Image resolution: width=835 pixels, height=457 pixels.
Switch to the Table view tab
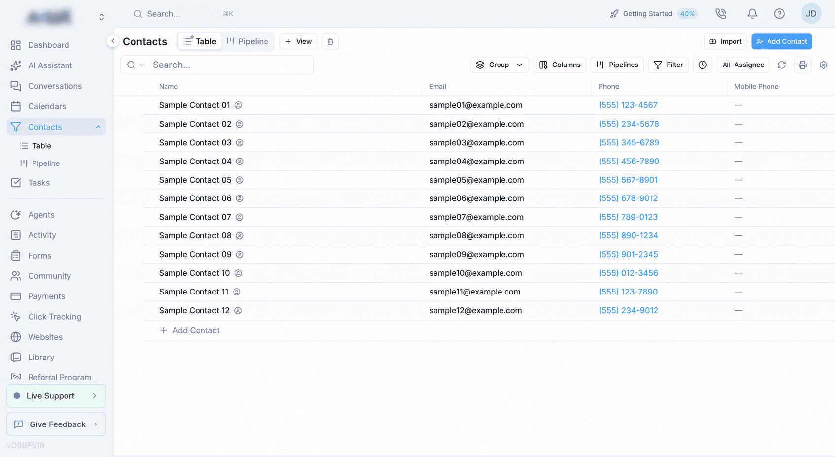pos(200,41)
